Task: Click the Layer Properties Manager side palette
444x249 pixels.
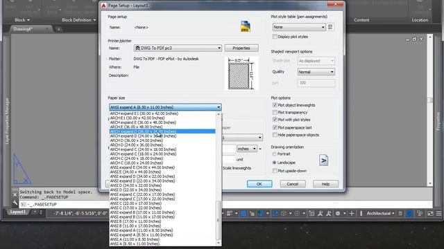Action: pos(8,122)
